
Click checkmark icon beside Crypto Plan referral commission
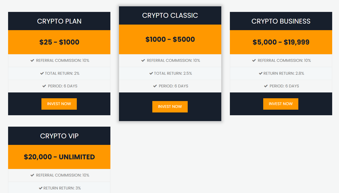tap(32, 61)
